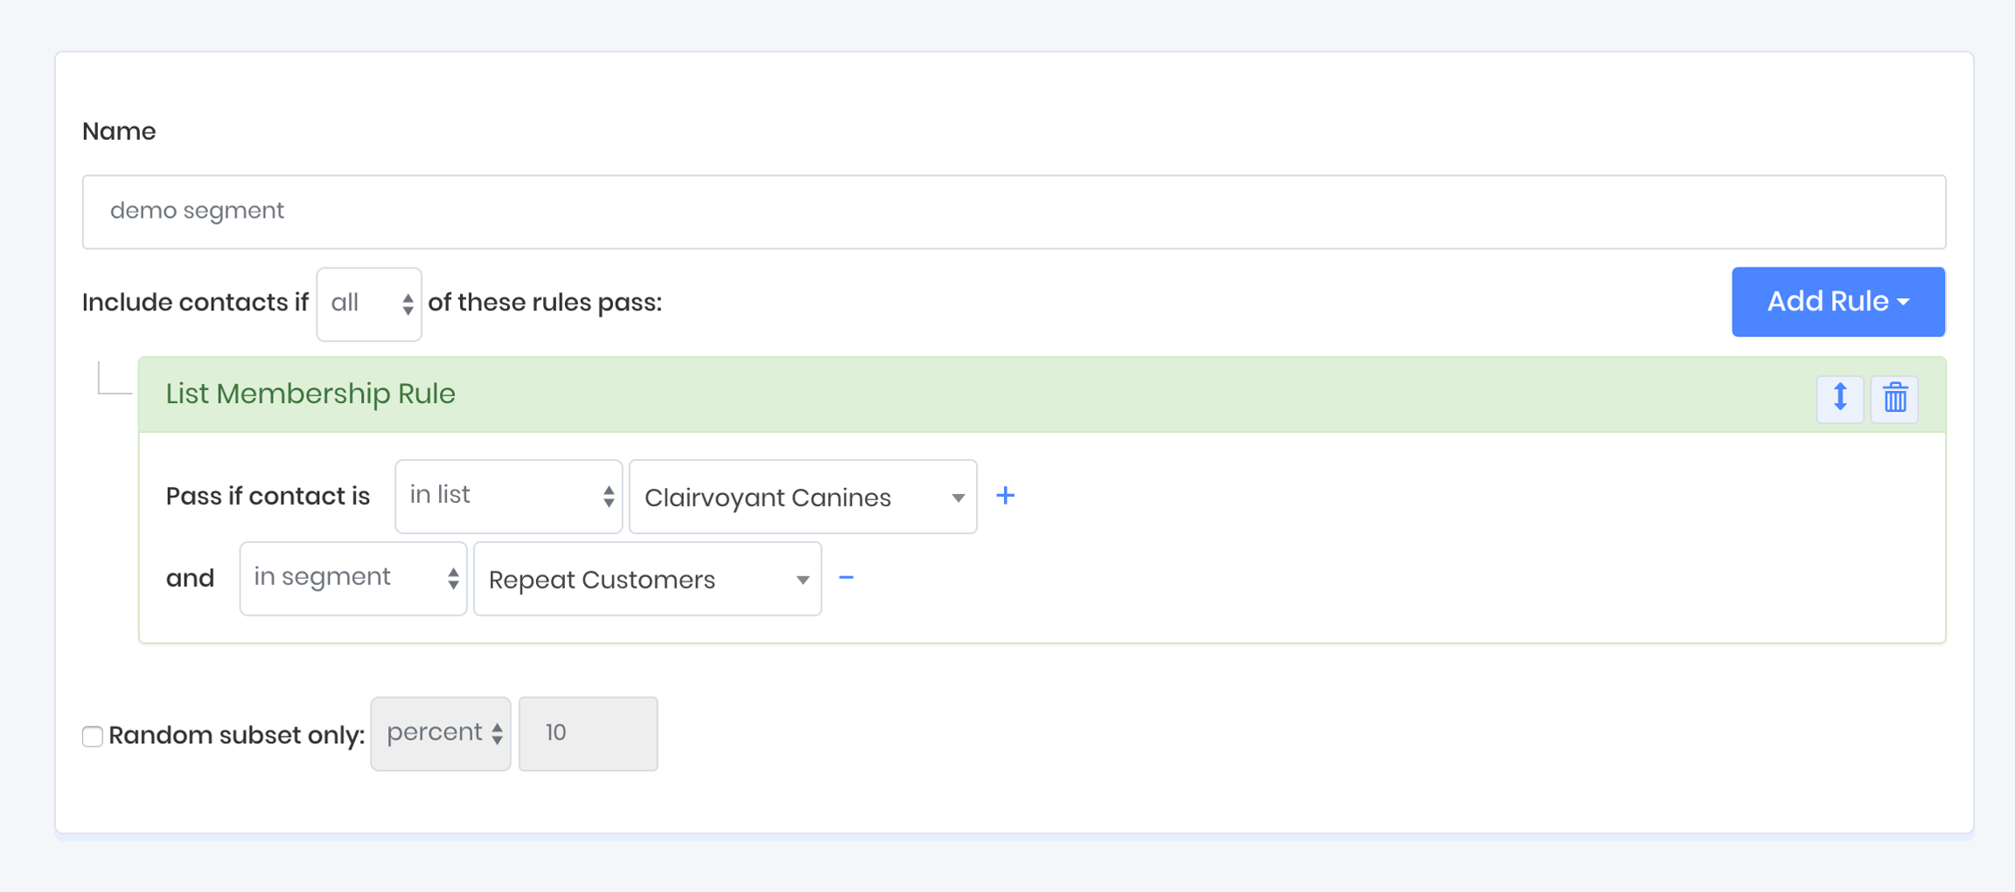
Task: Remove the segment condition with minus icon
Action: tap(846, 578)
